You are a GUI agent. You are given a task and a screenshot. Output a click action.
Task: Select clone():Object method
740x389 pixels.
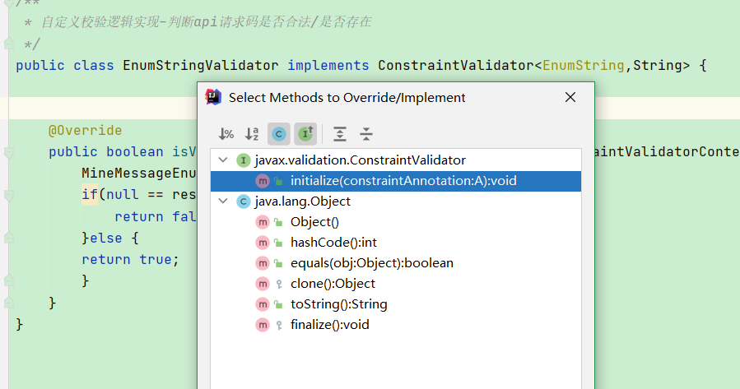395,284
